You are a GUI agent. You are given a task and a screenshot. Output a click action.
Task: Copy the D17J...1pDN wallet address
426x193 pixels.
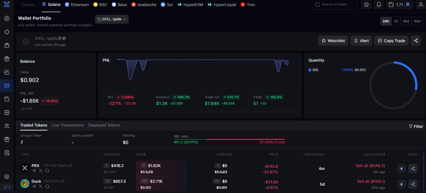[x=60, y=38]
